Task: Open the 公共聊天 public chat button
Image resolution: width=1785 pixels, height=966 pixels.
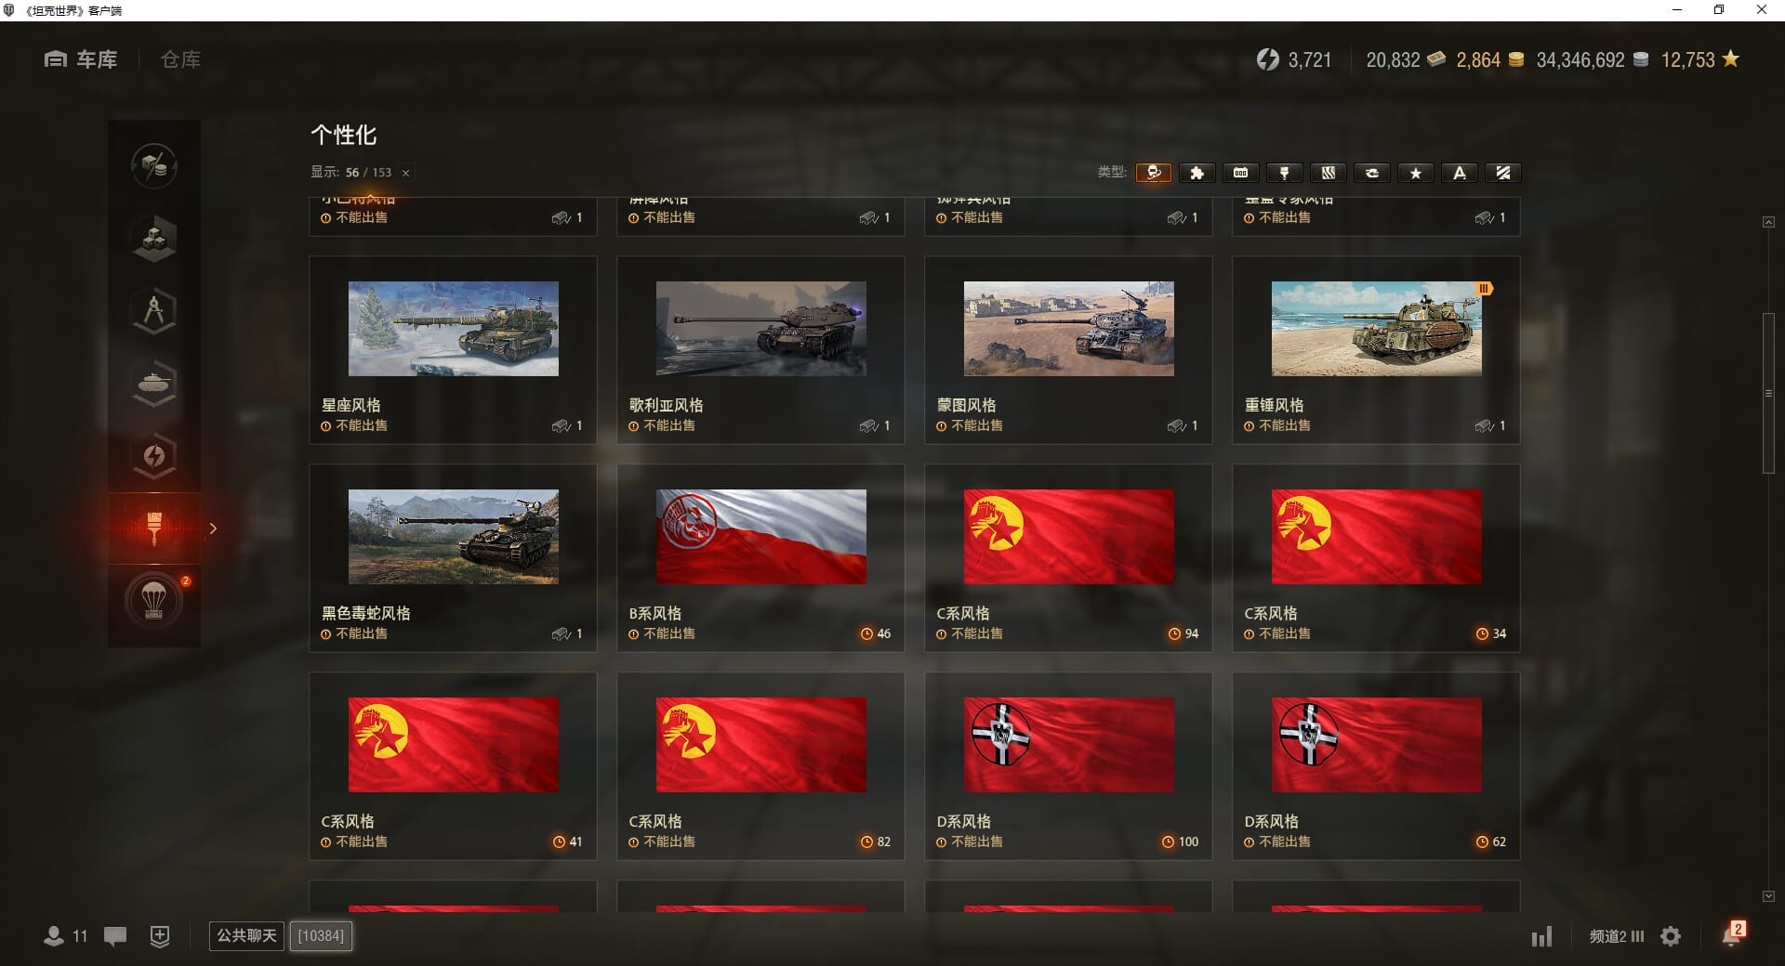Action: tap(246, 935)
